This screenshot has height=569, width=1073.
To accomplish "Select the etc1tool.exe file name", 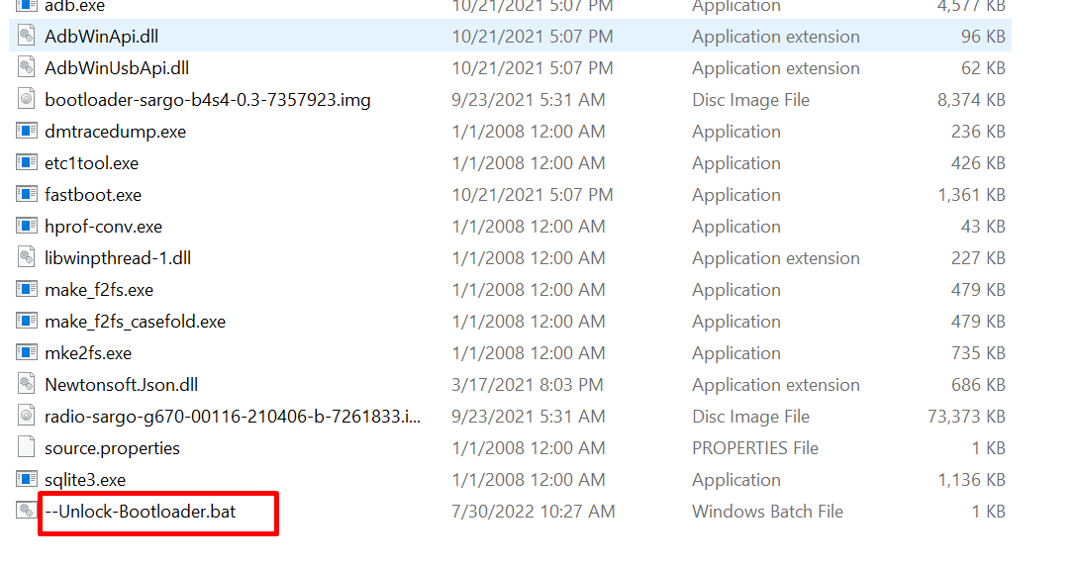I will click(91, 163).
